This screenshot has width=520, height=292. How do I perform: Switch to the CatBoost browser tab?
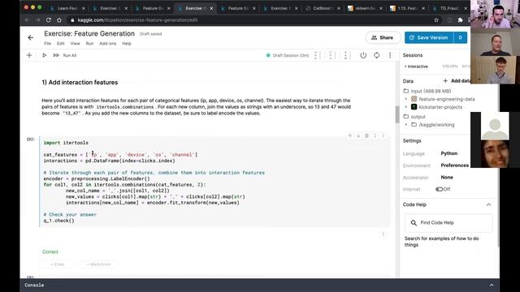[x=322, y=8]
